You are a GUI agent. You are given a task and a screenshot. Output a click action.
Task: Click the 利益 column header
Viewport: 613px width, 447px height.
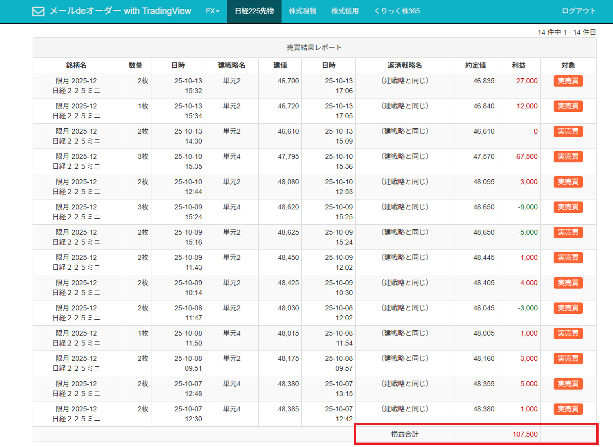pyautogui.click(x=519, y=65)
